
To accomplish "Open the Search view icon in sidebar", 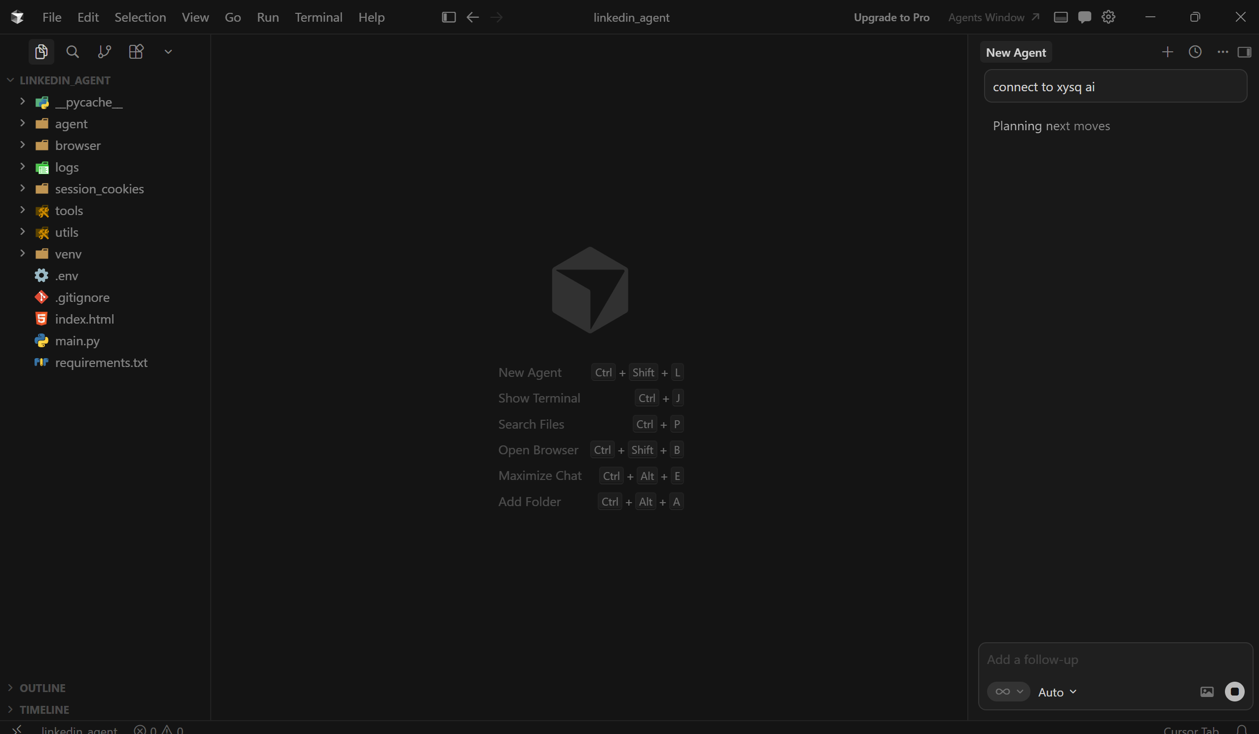I will coord(73,52).
